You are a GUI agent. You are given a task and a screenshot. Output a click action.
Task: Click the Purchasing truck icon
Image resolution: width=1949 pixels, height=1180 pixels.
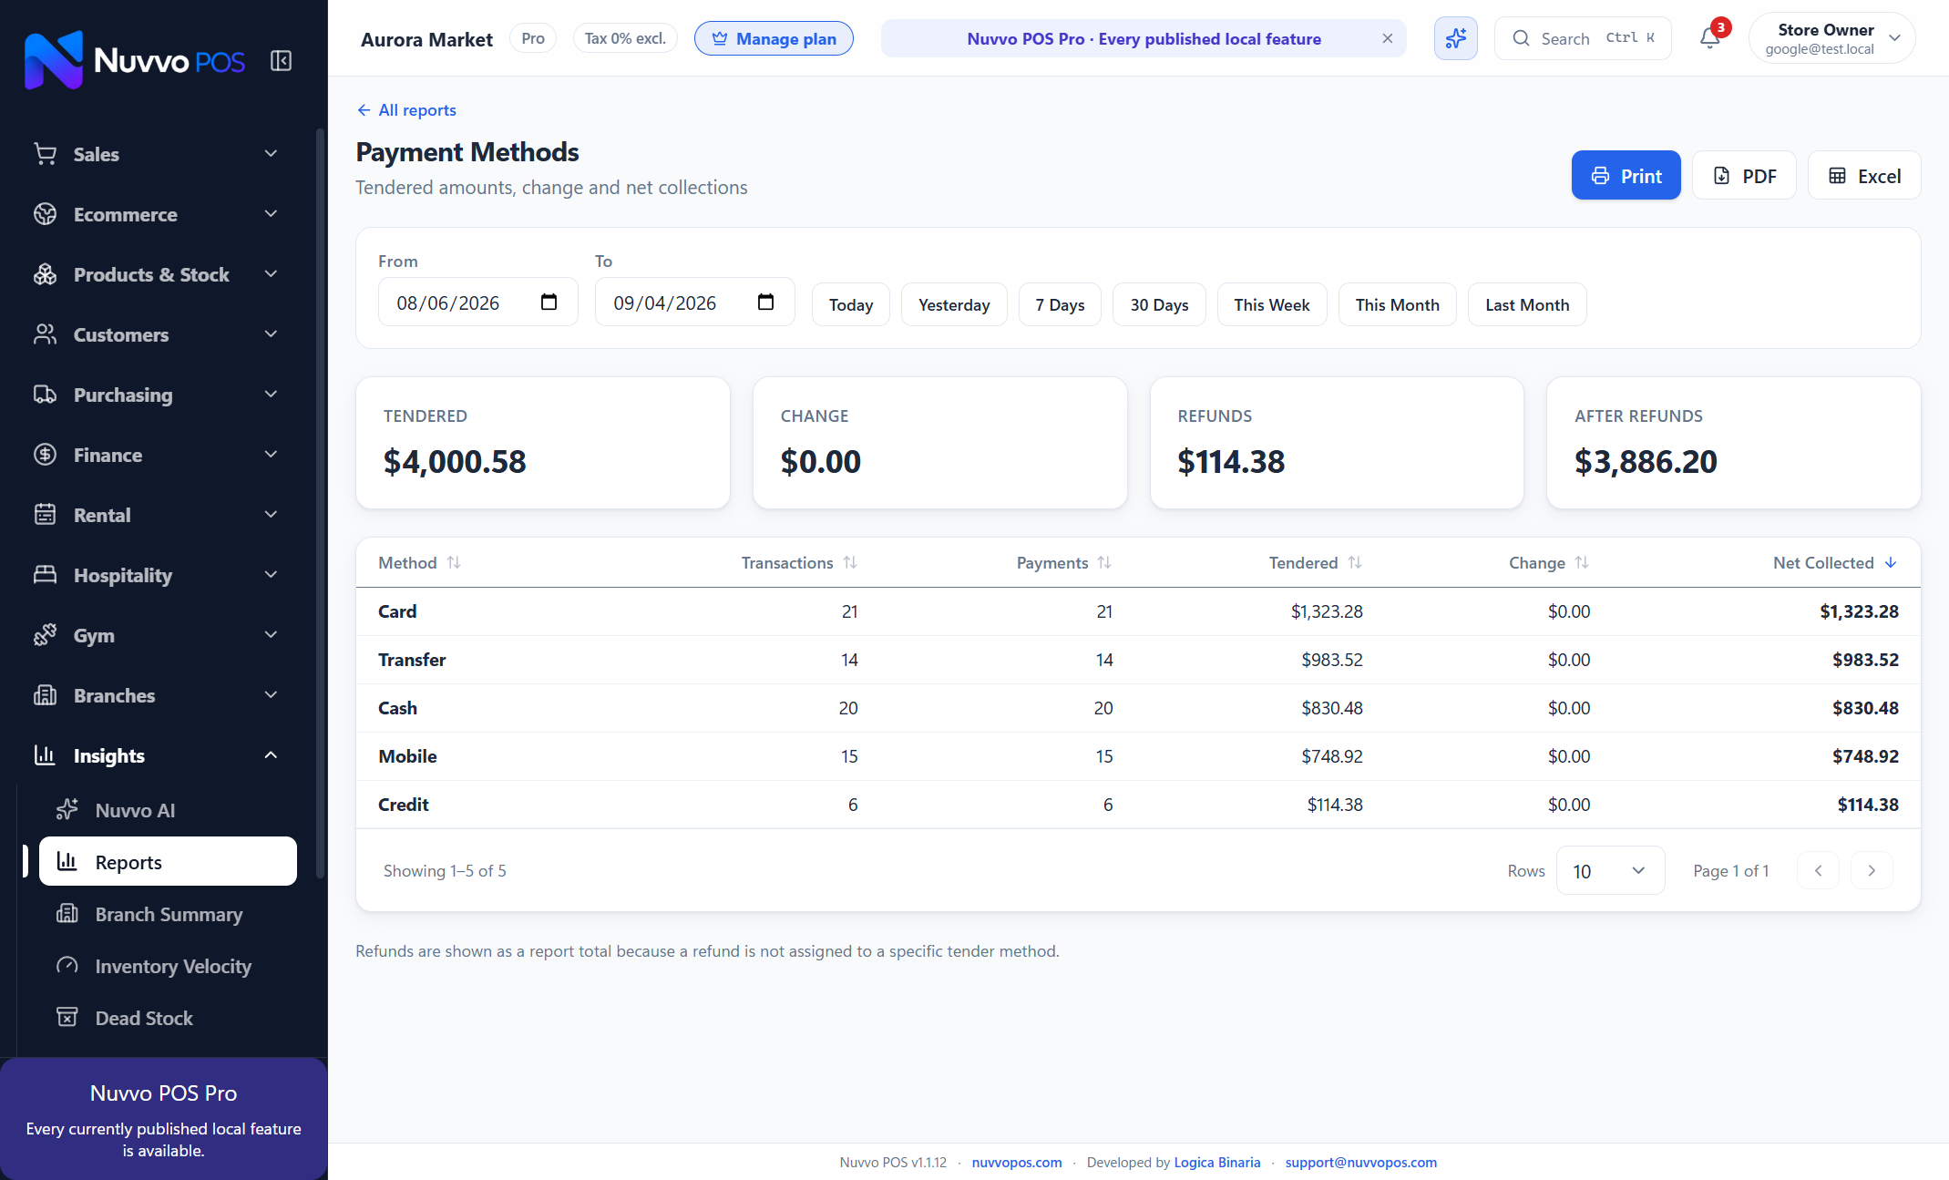[x=45, y=395]
